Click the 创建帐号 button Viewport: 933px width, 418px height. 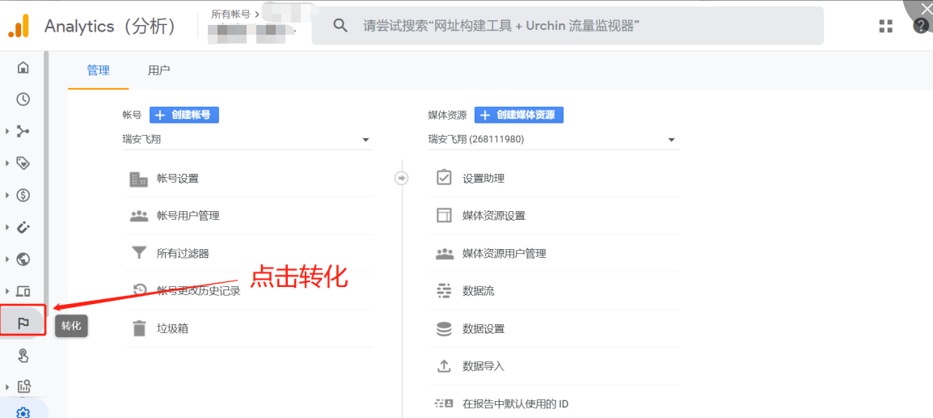(x=184, y=115)
